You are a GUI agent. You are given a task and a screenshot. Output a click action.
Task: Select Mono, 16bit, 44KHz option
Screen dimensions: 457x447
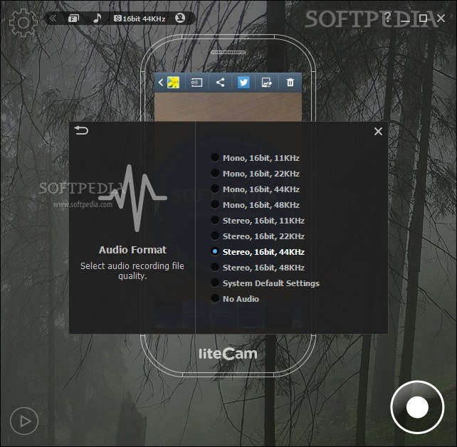tap(255, 189)
